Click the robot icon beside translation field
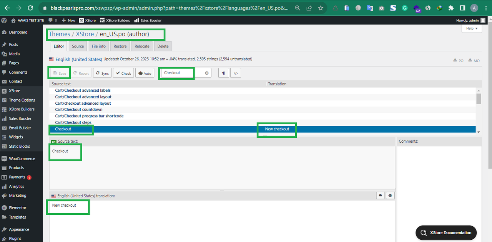The width and height of the screenshot is (492, 242). [390, 196]
